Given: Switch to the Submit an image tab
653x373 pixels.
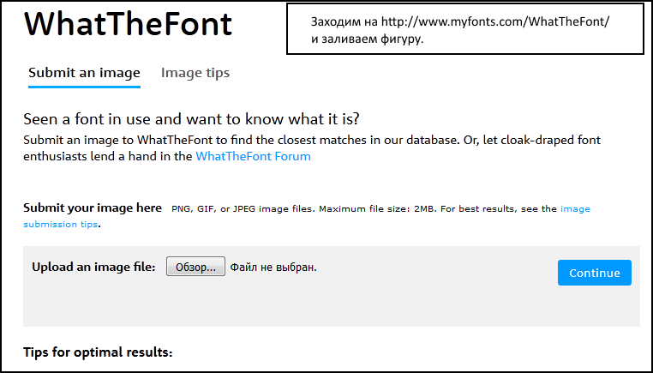Looking at the screenshot, I should tap(84, 74).
